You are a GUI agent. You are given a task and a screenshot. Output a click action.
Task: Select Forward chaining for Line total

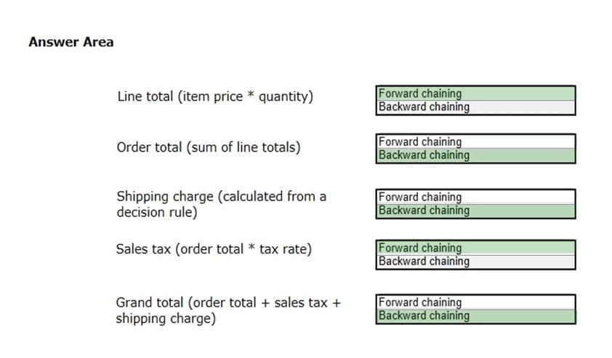[x=475, y=94]
